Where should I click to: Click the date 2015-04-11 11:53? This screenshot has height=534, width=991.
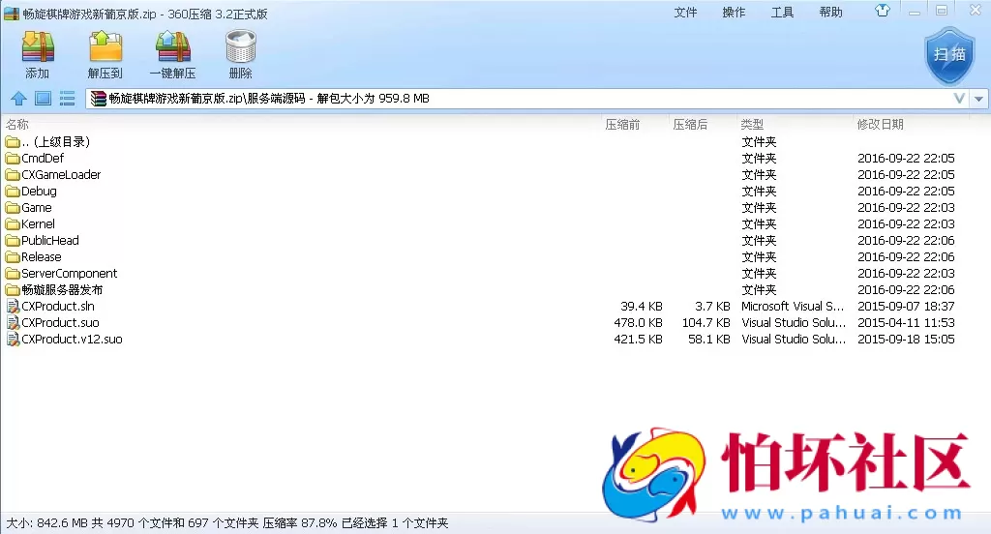click(906, 322)
